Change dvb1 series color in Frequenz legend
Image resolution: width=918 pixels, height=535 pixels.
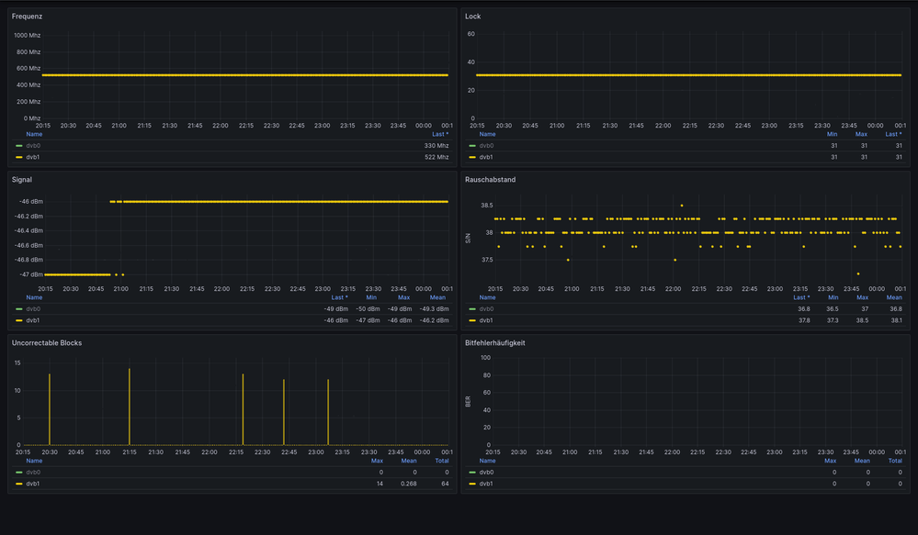click(19, 157)
